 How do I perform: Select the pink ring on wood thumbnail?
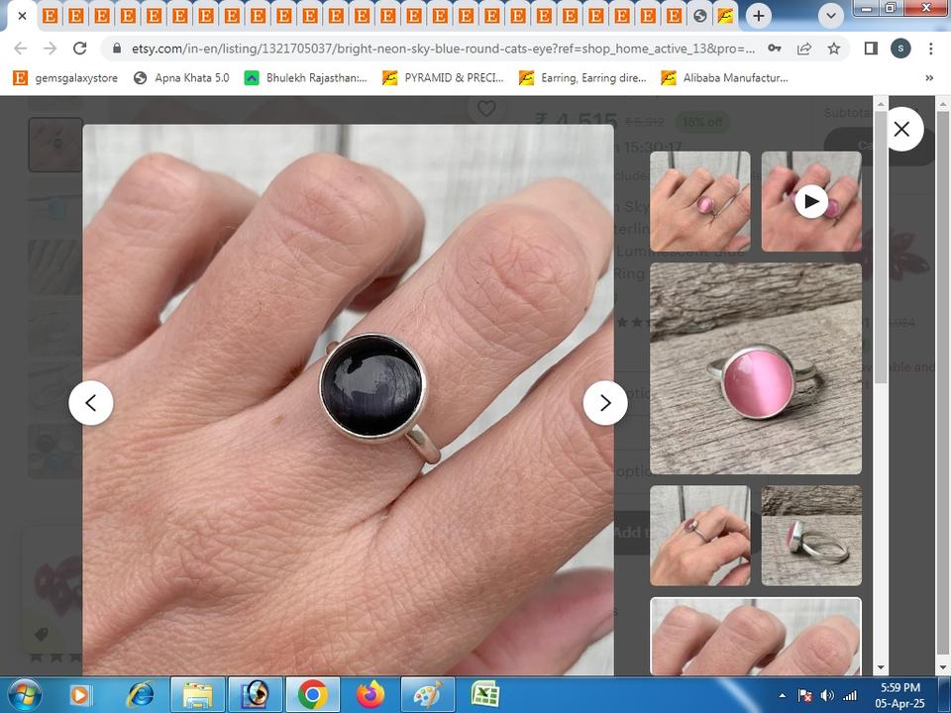(x=755, y=368)
